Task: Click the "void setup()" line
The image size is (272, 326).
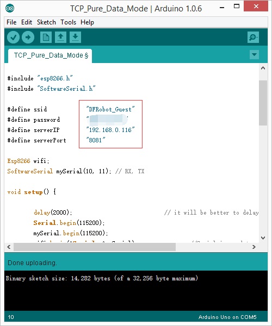Action: (x=32, y=192)
